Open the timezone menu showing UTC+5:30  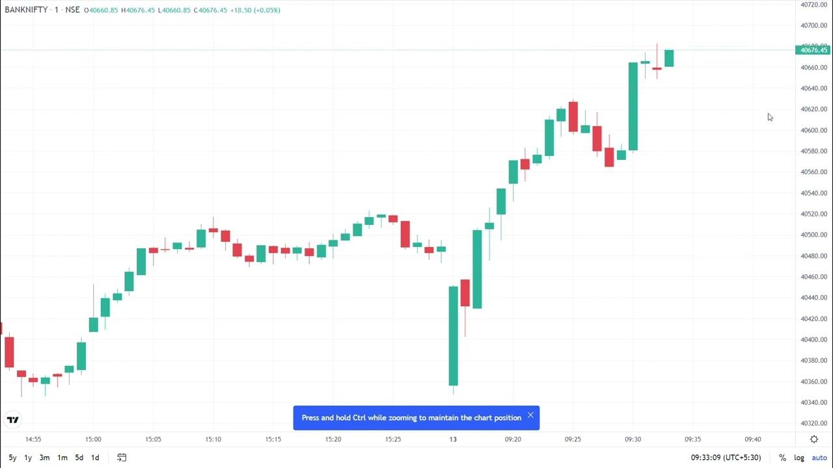pos(726,458)
